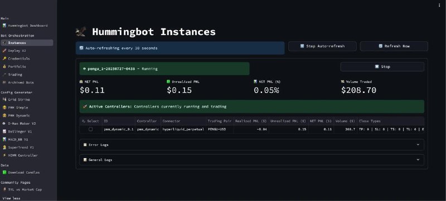Click the Refresh Now button
The image size is (446, 201).
click(x=394, y=46)
